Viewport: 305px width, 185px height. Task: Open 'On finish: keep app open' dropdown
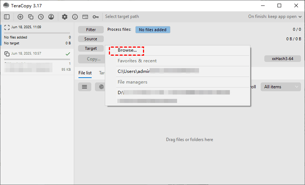[275, 16]
